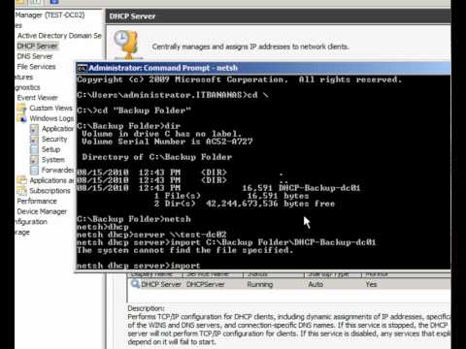Click the Command Prompt title bar
Viewport: 466px width, 349px height.
point(263,68)
